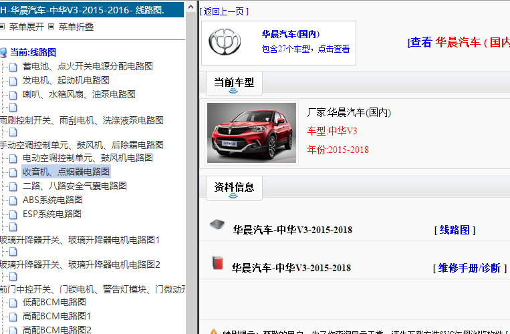Click 华晨汽车-中华V3-2015-2018 title in 维修手册 row

[x=291, y=268]
